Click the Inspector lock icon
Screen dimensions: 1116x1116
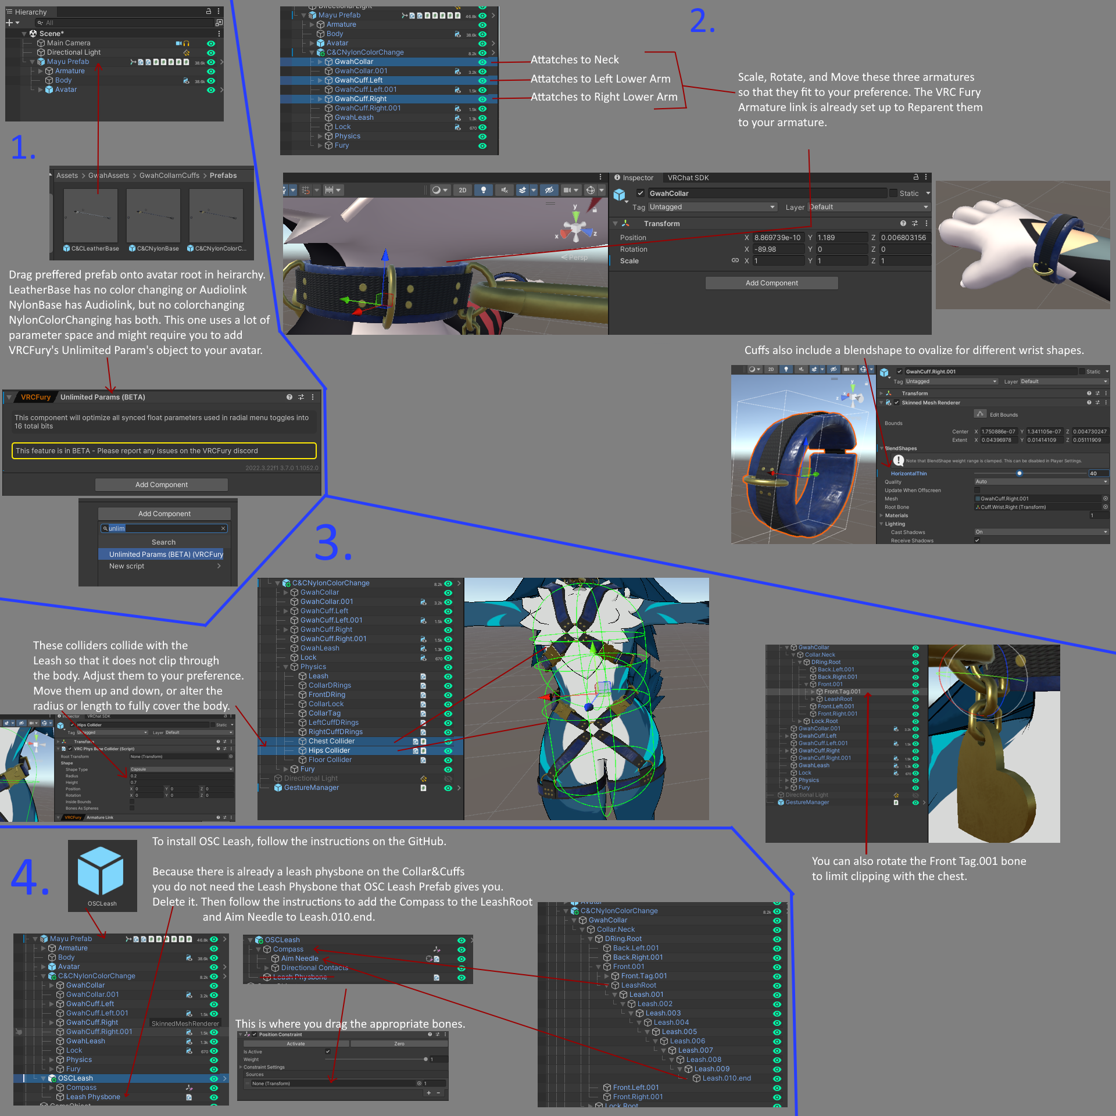click(916, 177)
